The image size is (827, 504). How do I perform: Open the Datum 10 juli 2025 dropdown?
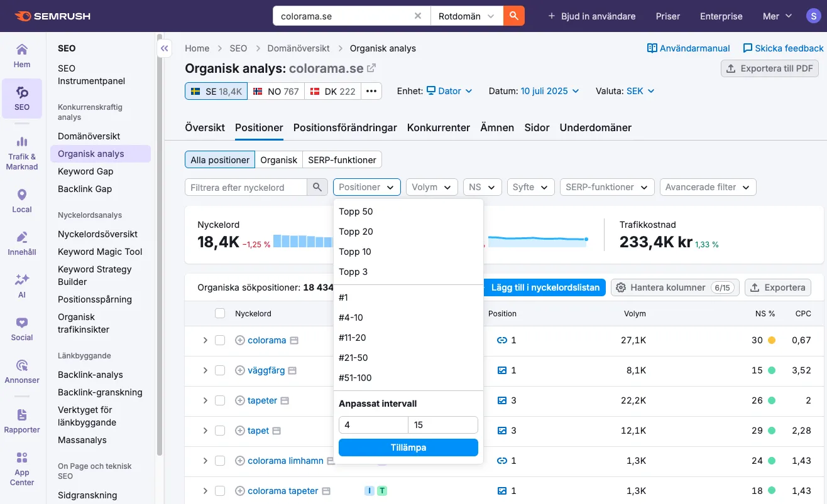coord(550,91)
